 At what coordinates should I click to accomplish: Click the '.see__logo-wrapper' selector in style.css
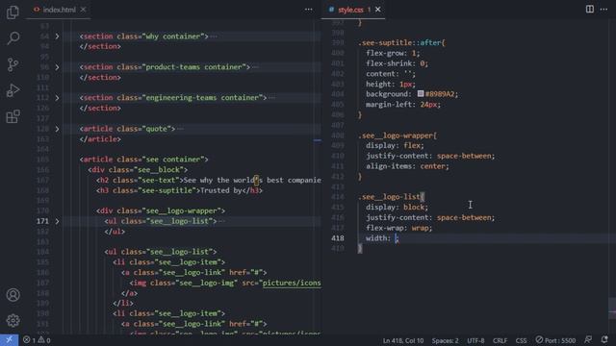(396, 136)
